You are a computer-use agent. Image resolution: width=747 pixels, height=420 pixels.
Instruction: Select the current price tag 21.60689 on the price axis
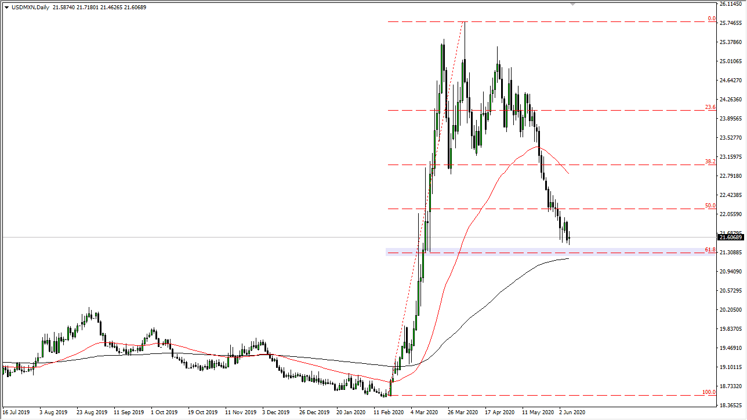(x=731, y=237)
